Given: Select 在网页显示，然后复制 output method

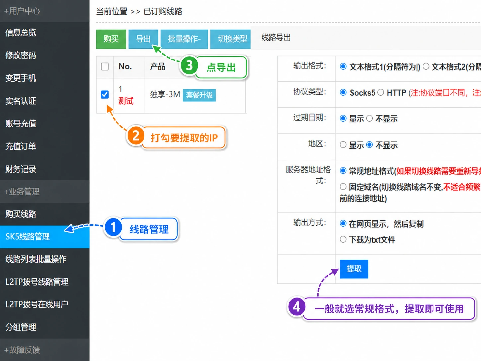Looking at the screenshot, I should tap(343, 223).
